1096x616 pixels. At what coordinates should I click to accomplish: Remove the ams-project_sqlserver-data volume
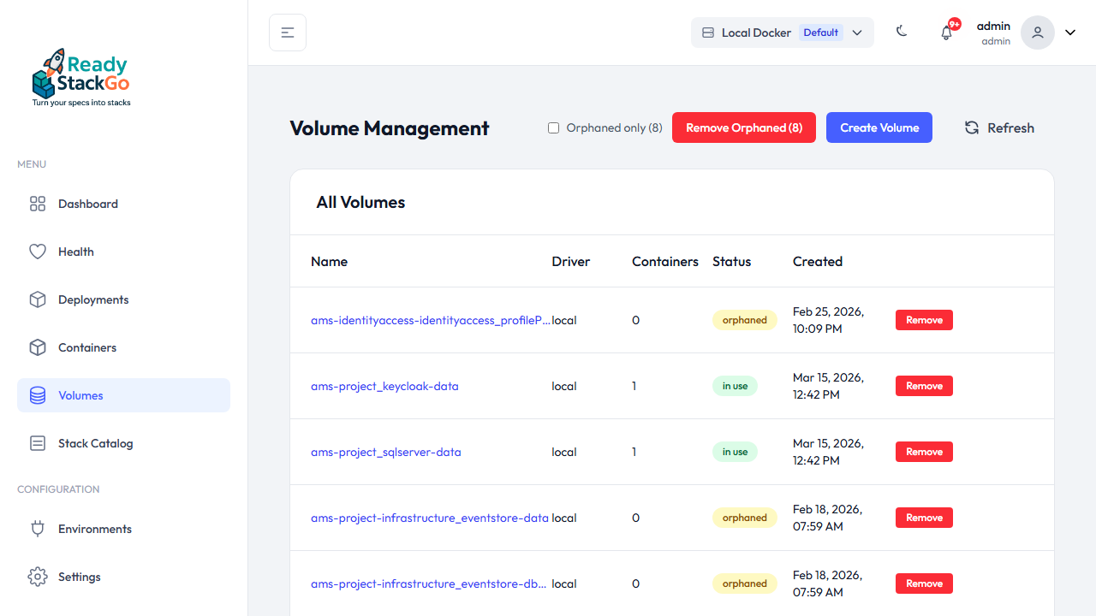click(x=924, y=452)
